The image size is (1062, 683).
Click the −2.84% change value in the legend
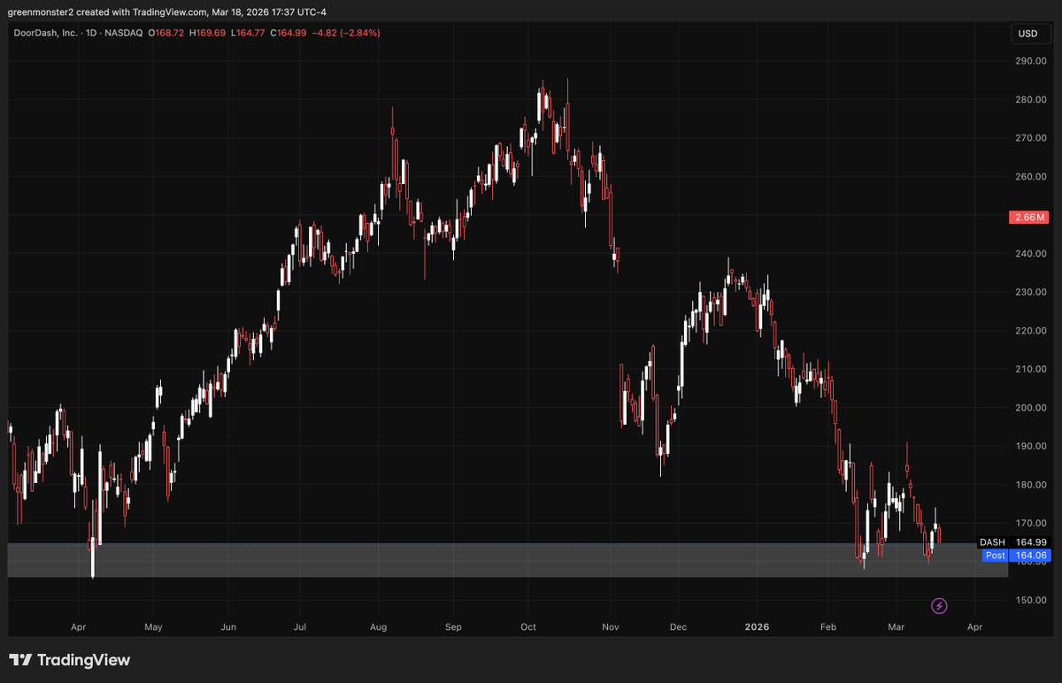pos(359,33)
